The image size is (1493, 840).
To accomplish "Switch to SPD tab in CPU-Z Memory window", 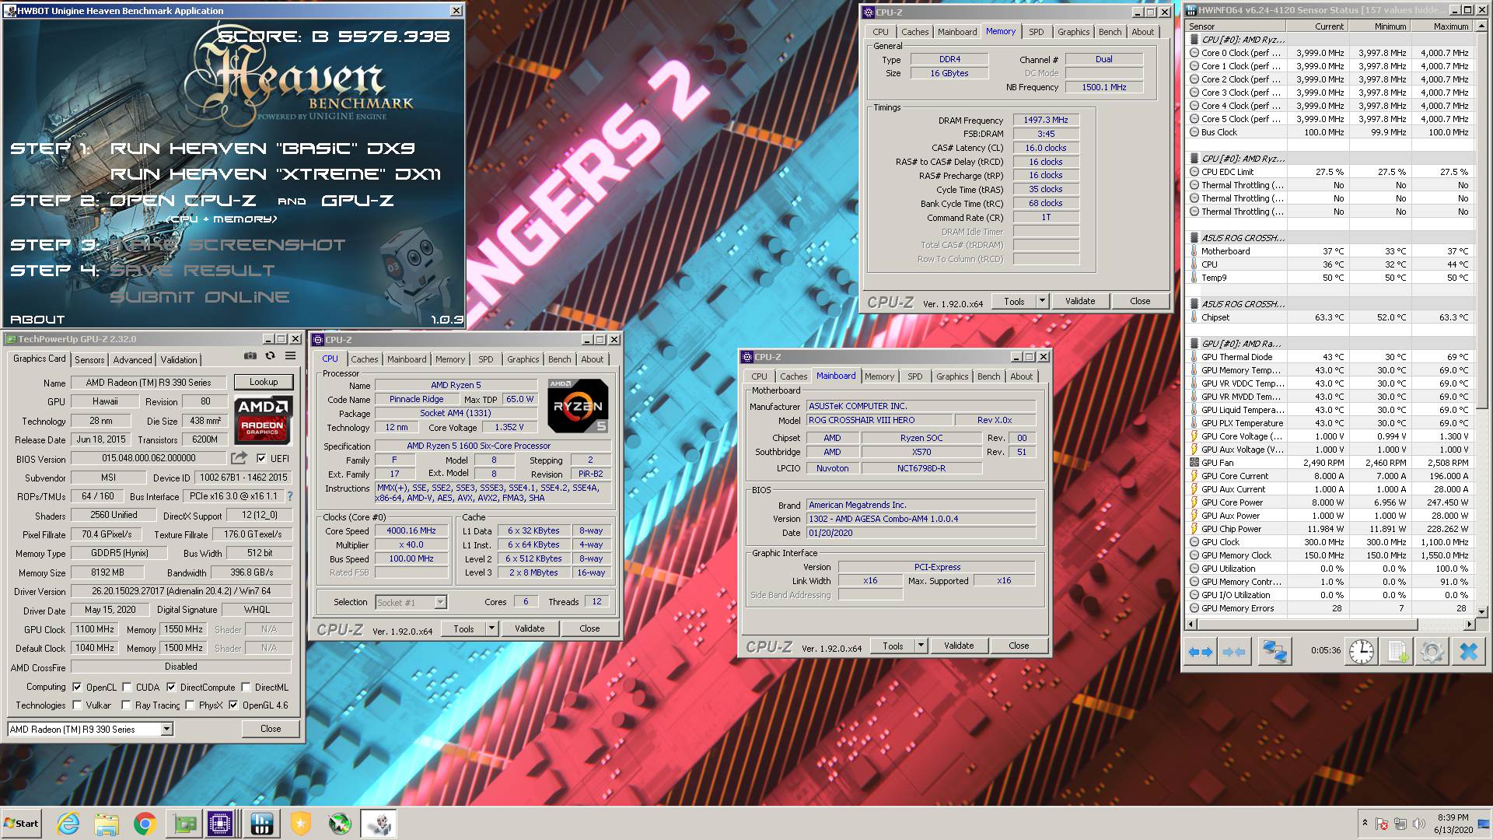I will pos(1037,32).
